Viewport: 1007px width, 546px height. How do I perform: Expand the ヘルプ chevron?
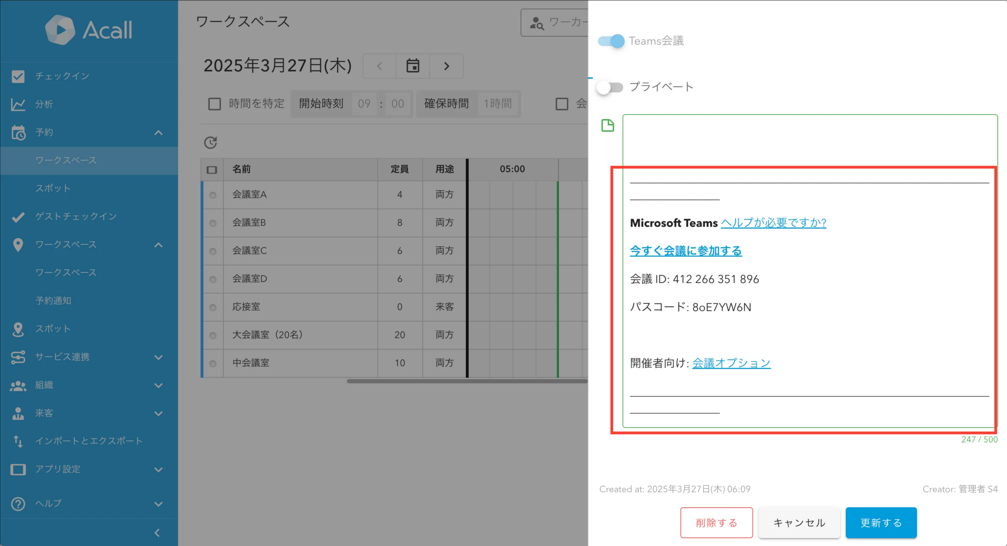158,504
